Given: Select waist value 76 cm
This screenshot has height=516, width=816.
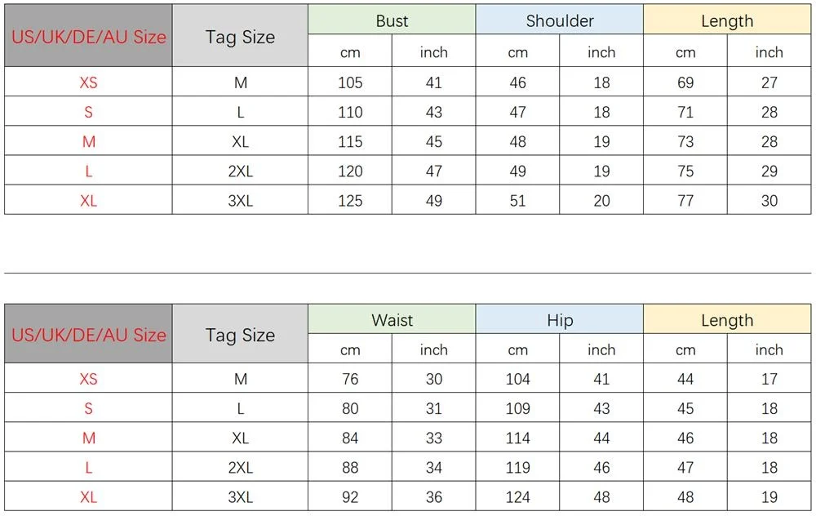Looking at the screenshot, I should click(x=350, y=379).
